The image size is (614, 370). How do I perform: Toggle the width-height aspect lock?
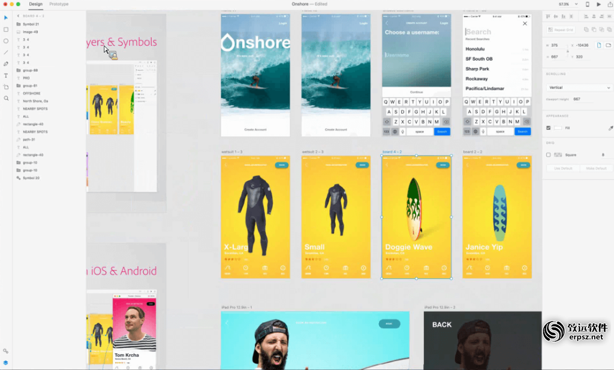567,51
